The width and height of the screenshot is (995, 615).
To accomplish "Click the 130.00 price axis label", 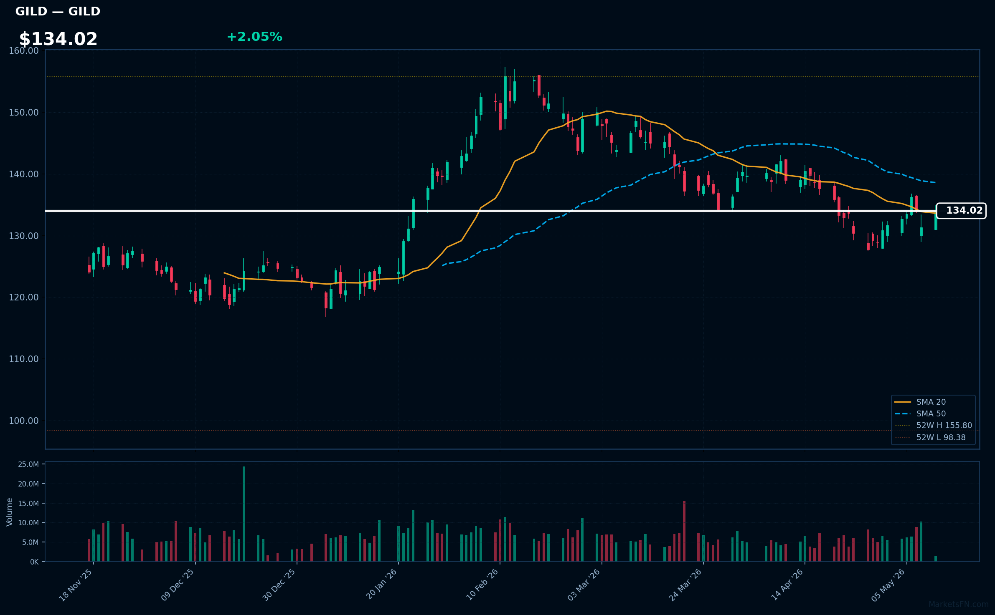I will tap(24, 236).
